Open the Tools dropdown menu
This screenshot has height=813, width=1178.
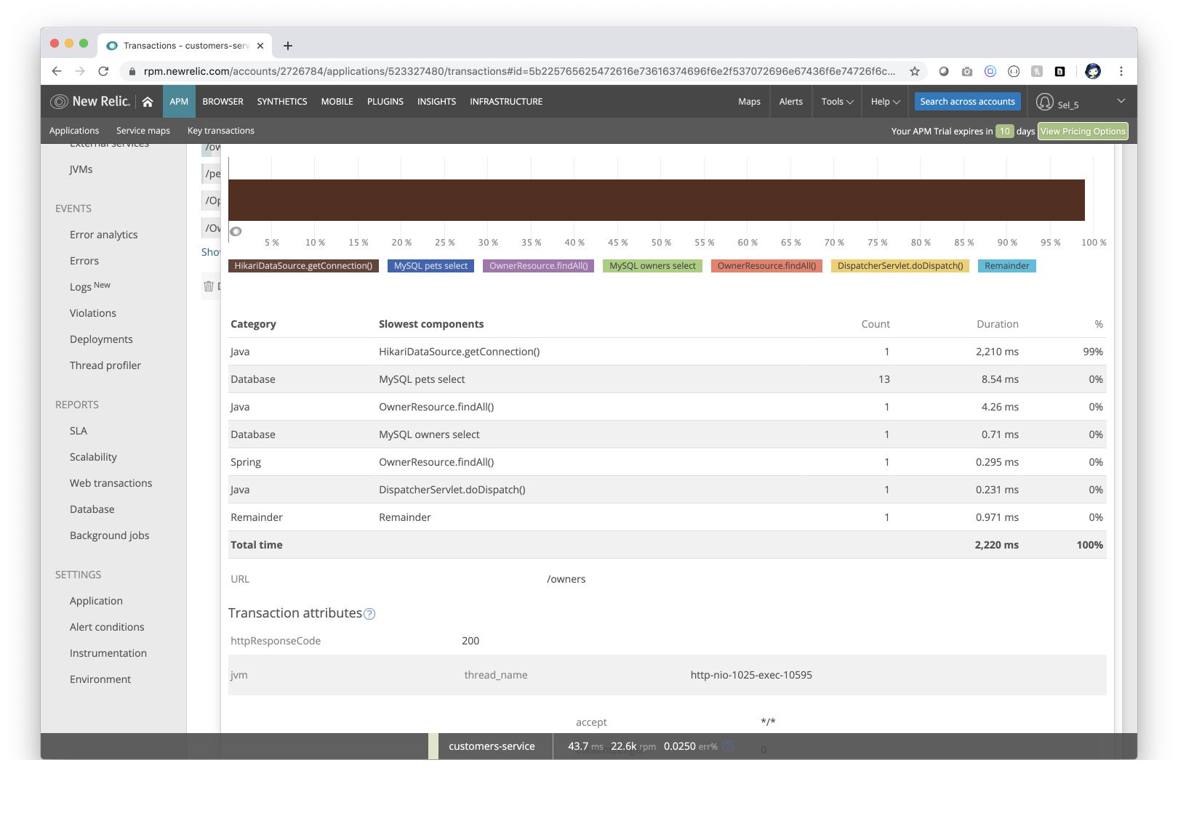click(837, 102)
